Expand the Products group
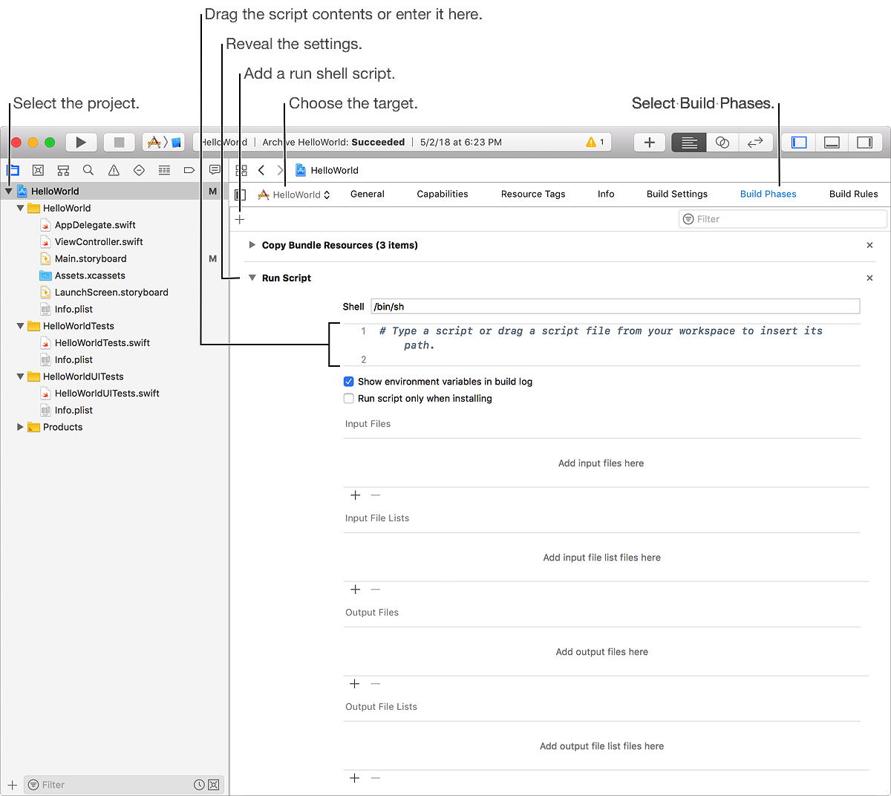The width and height of the screenshot is (891, 796). pyautogui.click(x=20, y=427)
